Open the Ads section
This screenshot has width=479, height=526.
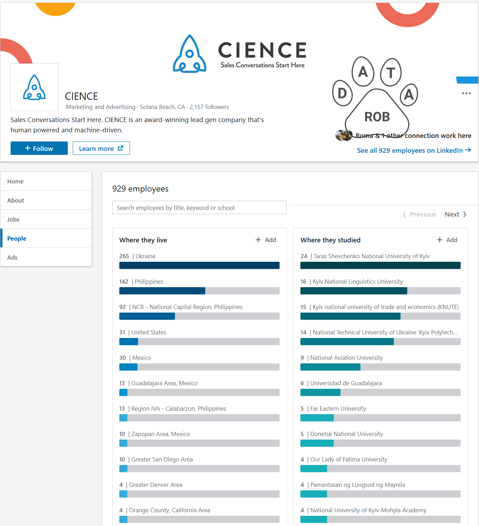tap(12, 257)
